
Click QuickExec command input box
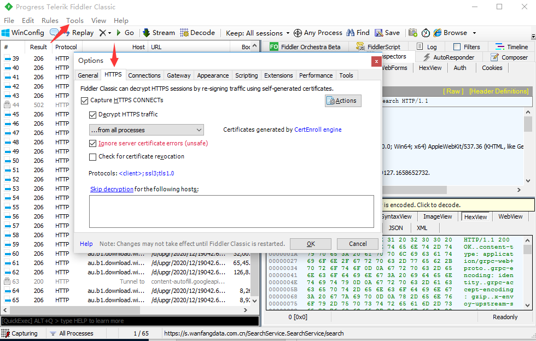point(130,321)
